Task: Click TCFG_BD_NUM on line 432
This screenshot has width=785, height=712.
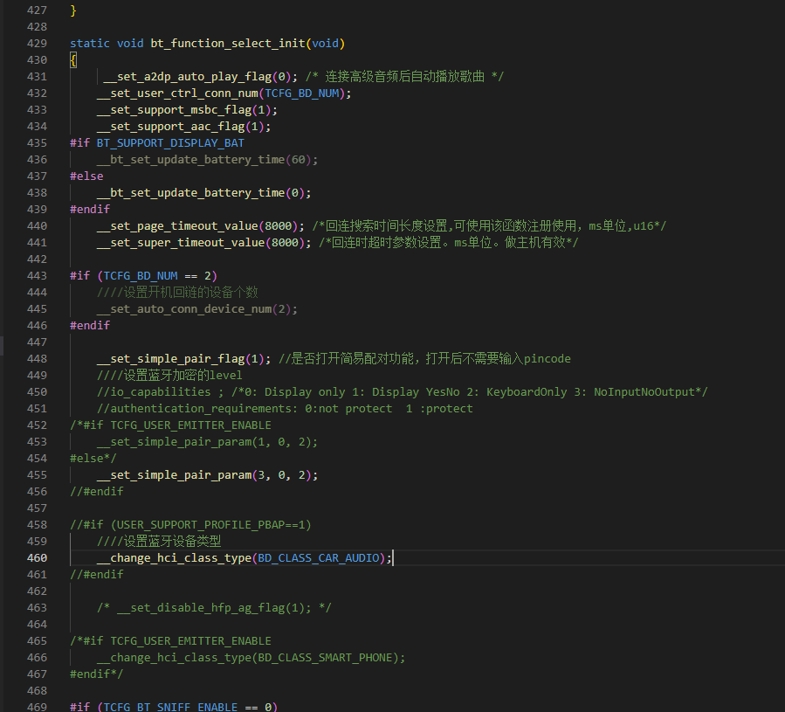Action: (302, 93)
